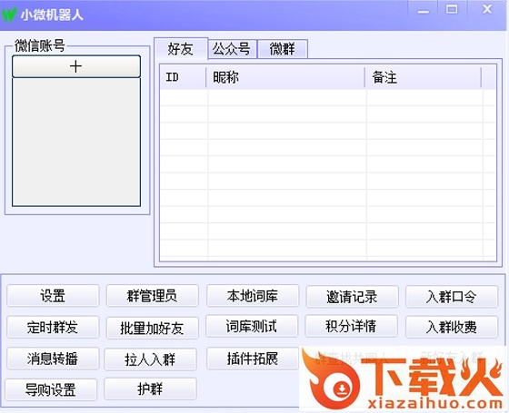Select the 微群 tab
The image size is (509, 413).
(283, 49)
